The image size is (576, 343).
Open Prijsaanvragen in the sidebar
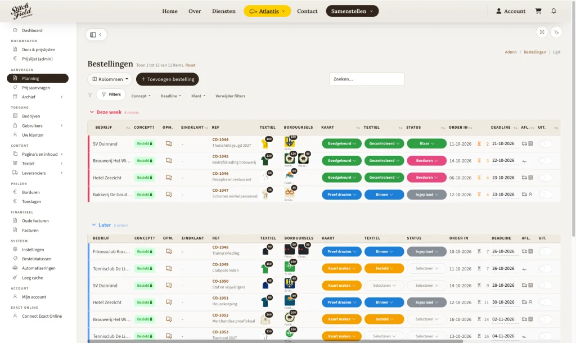click(x=36, y=87)
